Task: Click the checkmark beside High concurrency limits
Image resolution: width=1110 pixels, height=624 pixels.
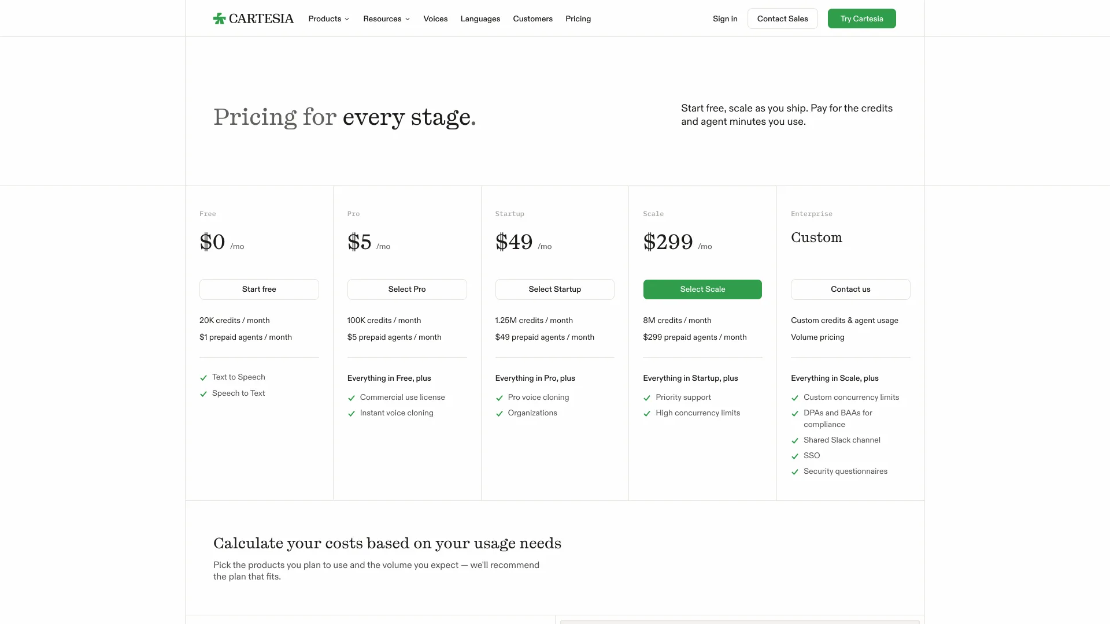Action: (647, 414)
